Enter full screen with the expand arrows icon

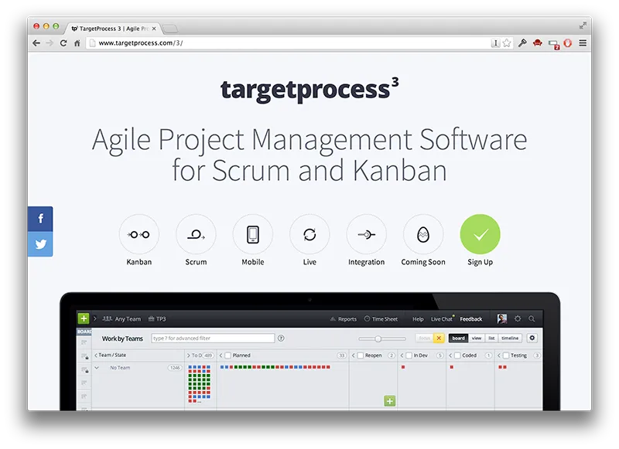[x=583, y=26]
